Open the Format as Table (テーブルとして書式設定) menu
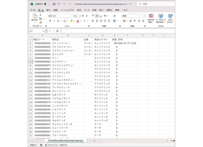This screenshot has width=203, height=147. click(161, 19)
